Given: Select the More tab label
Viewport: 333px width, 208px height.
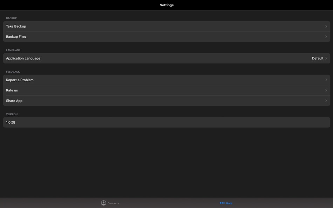Looking at the screenshot, I should click(229, 203).
